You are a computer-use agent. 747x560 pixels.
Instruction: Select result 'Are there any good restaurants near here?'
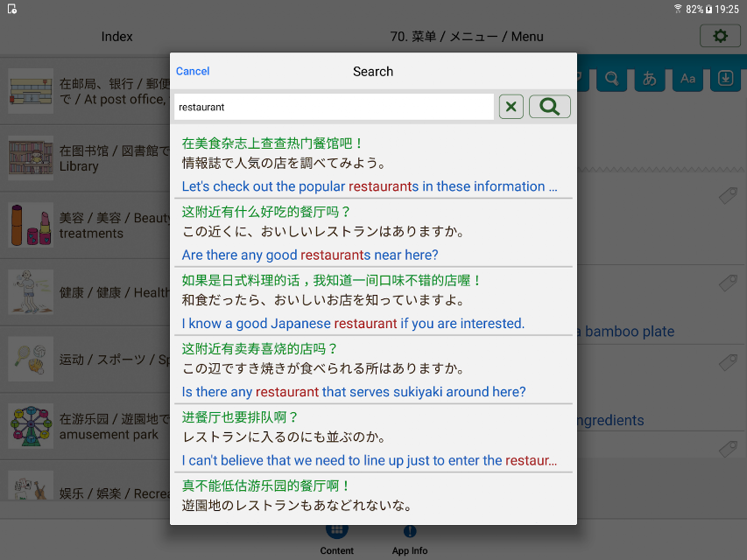click(x=371, y=233)
